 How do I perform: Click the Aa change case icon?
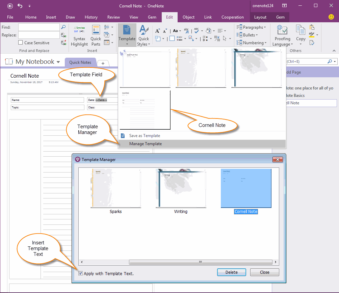[x=175, y=31]
